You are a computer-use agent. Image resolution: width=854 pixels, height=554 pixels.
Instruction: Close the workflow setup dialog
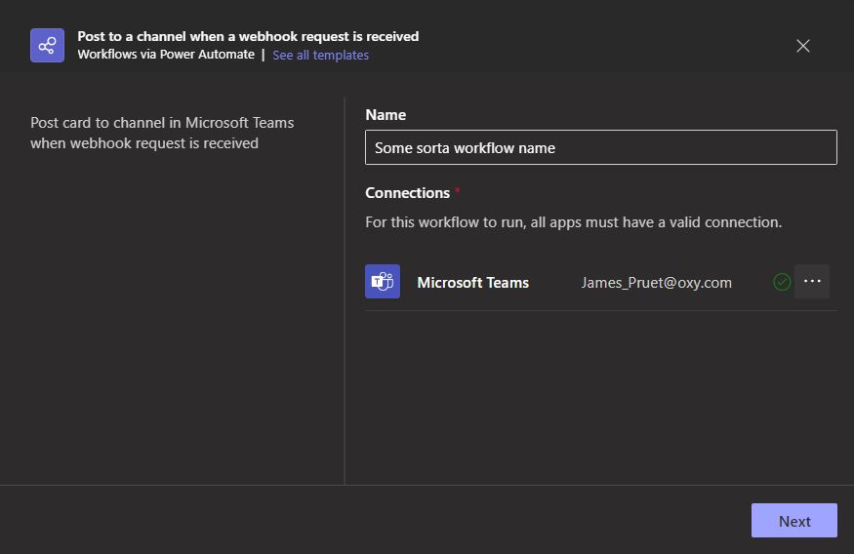click(803, 46)
